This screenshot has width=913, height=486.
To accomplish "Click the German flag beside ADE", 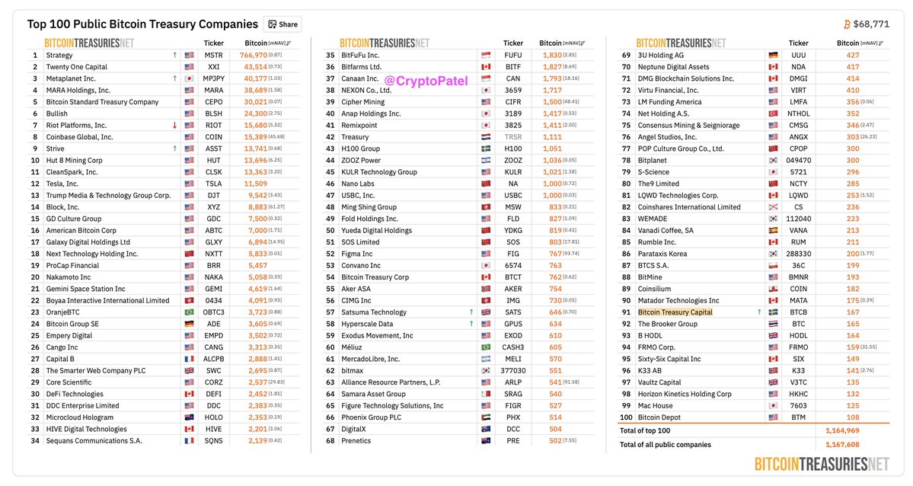I will [x=190, y=324].
